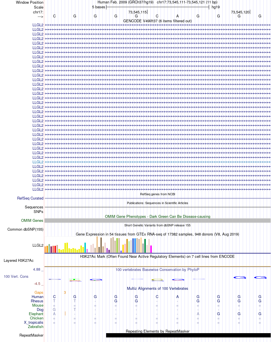271x342 pixels.
Task: Click the magenta last bar of GTEx chart
Action: click(151, 249)
